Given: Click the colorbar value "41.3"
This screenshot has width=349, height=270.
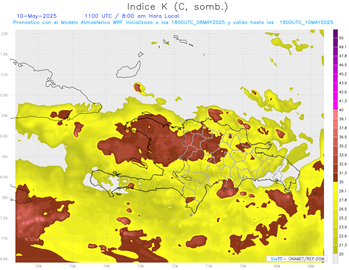Looking at the screenshot, I should (343, 101).
